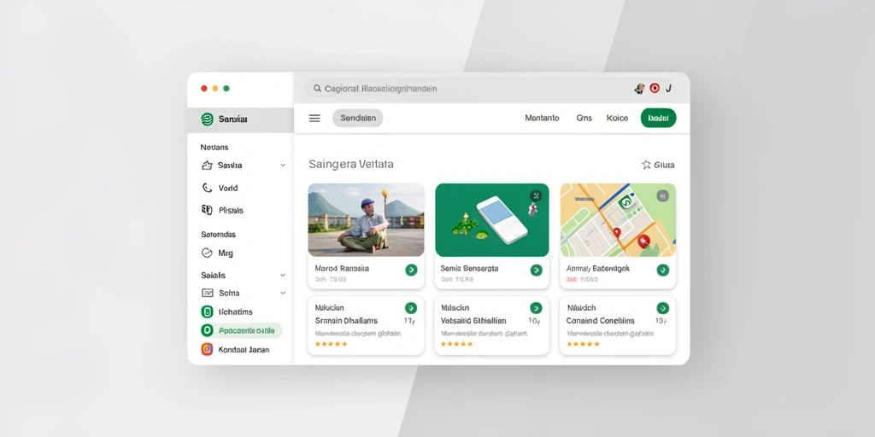875x437 pixels.
Task: Toggle the Sendaten pill filter
Action: 358,118
